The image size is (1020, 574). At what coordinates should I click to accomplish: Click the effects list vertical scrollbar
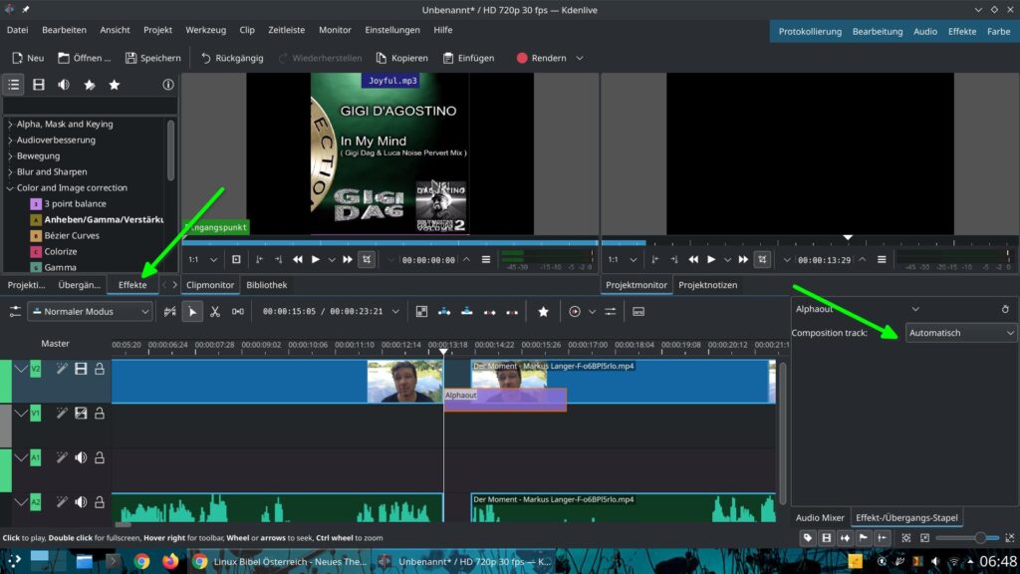coord(170,150)
